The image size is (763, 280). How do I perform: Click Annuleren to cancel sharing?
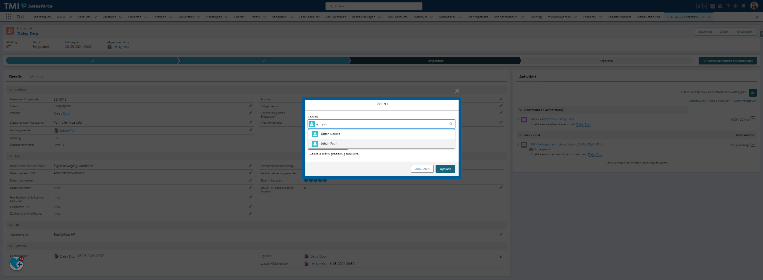tap(422, 169)
